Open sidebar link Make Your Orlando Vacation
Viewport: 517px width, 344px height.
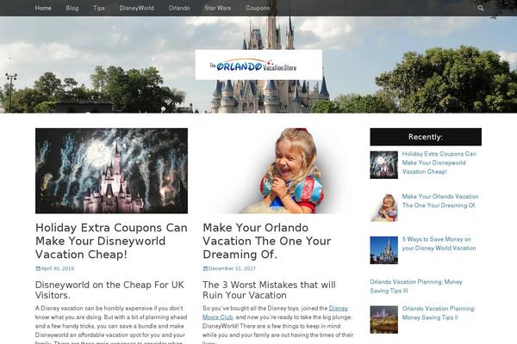(440, 200)
